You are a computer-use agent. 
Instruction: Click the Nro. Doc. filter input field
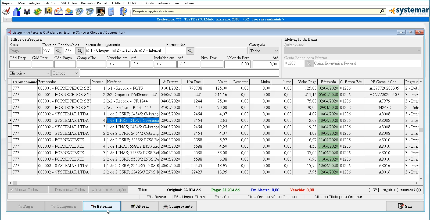tap(212, 64)
